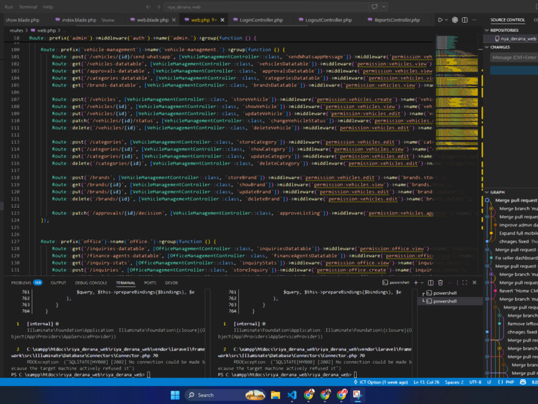Click 'Ln 13, Col 26' in status bar
This screenshot has height=404, width=538.
click(x=426, y=382)
